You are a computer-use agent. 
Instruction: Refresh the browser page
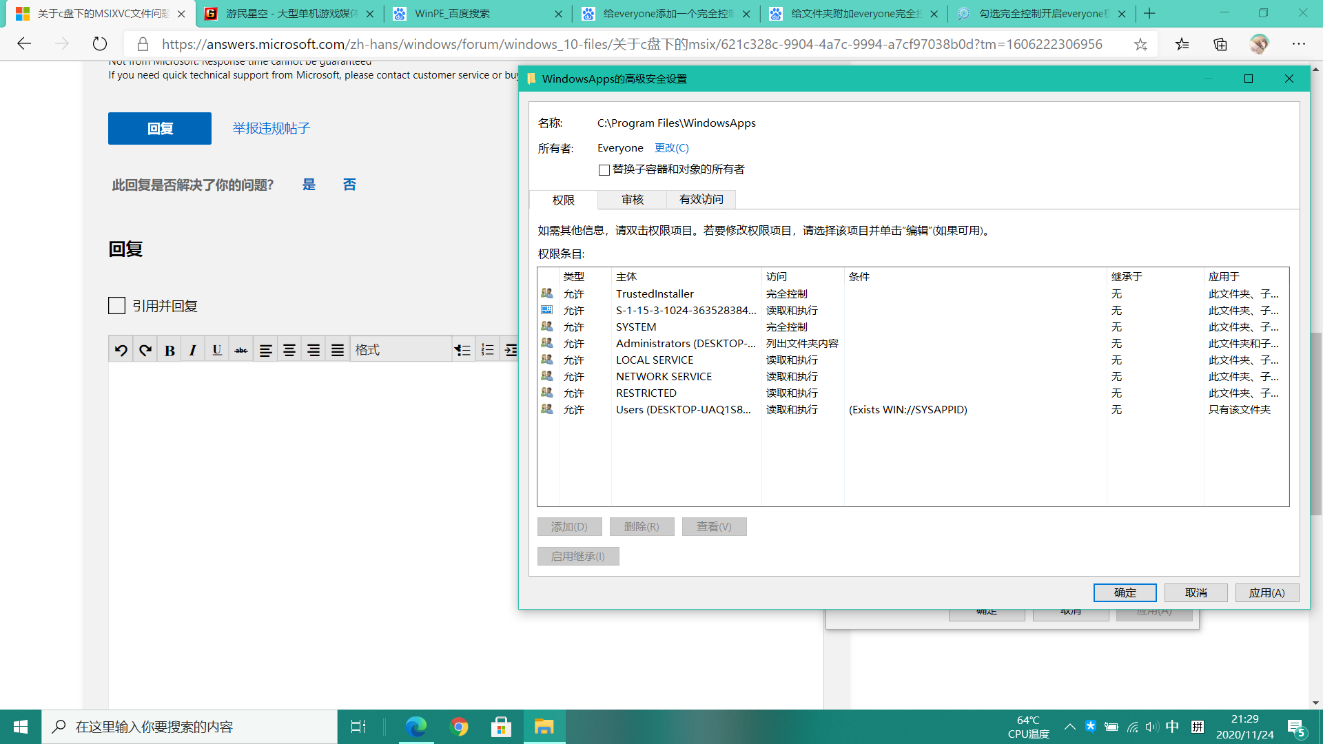100,44
